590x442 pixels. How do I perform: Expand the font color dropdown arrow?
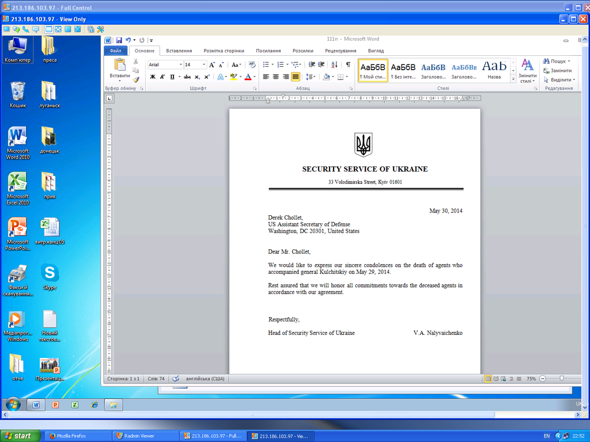point(254,77)
